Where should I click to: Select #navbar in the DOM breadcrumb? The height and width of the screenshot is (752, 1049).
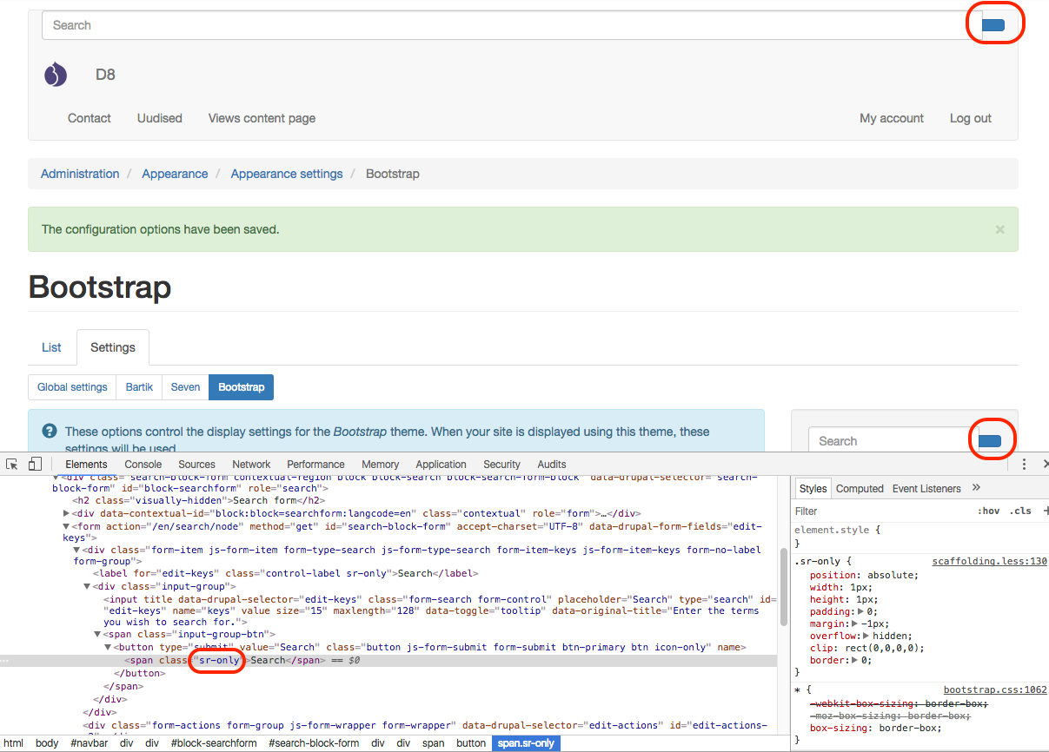pos(90,743)
